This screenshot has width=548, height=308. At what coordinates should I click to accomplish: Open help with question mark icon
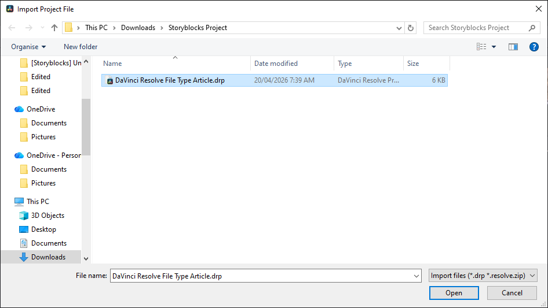pyautogui.click(x=534, y=47)
